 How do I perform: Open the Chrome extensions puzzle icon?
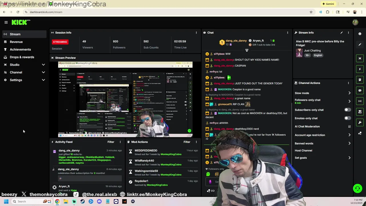(328, 12)
